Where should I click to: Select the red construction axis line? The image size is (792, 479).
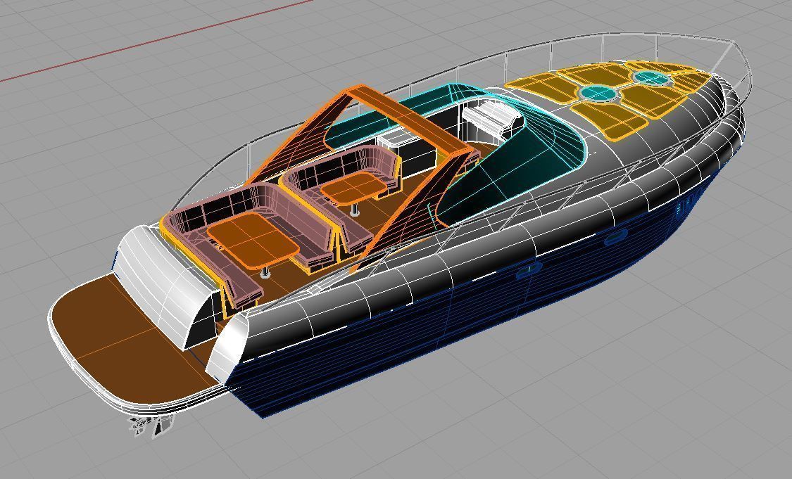(x=156, y=40)
